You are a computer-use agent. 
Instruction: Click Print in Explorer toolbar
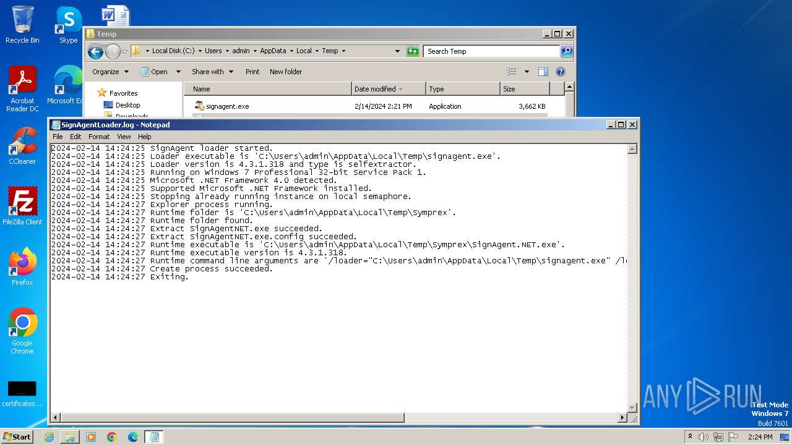252,72
